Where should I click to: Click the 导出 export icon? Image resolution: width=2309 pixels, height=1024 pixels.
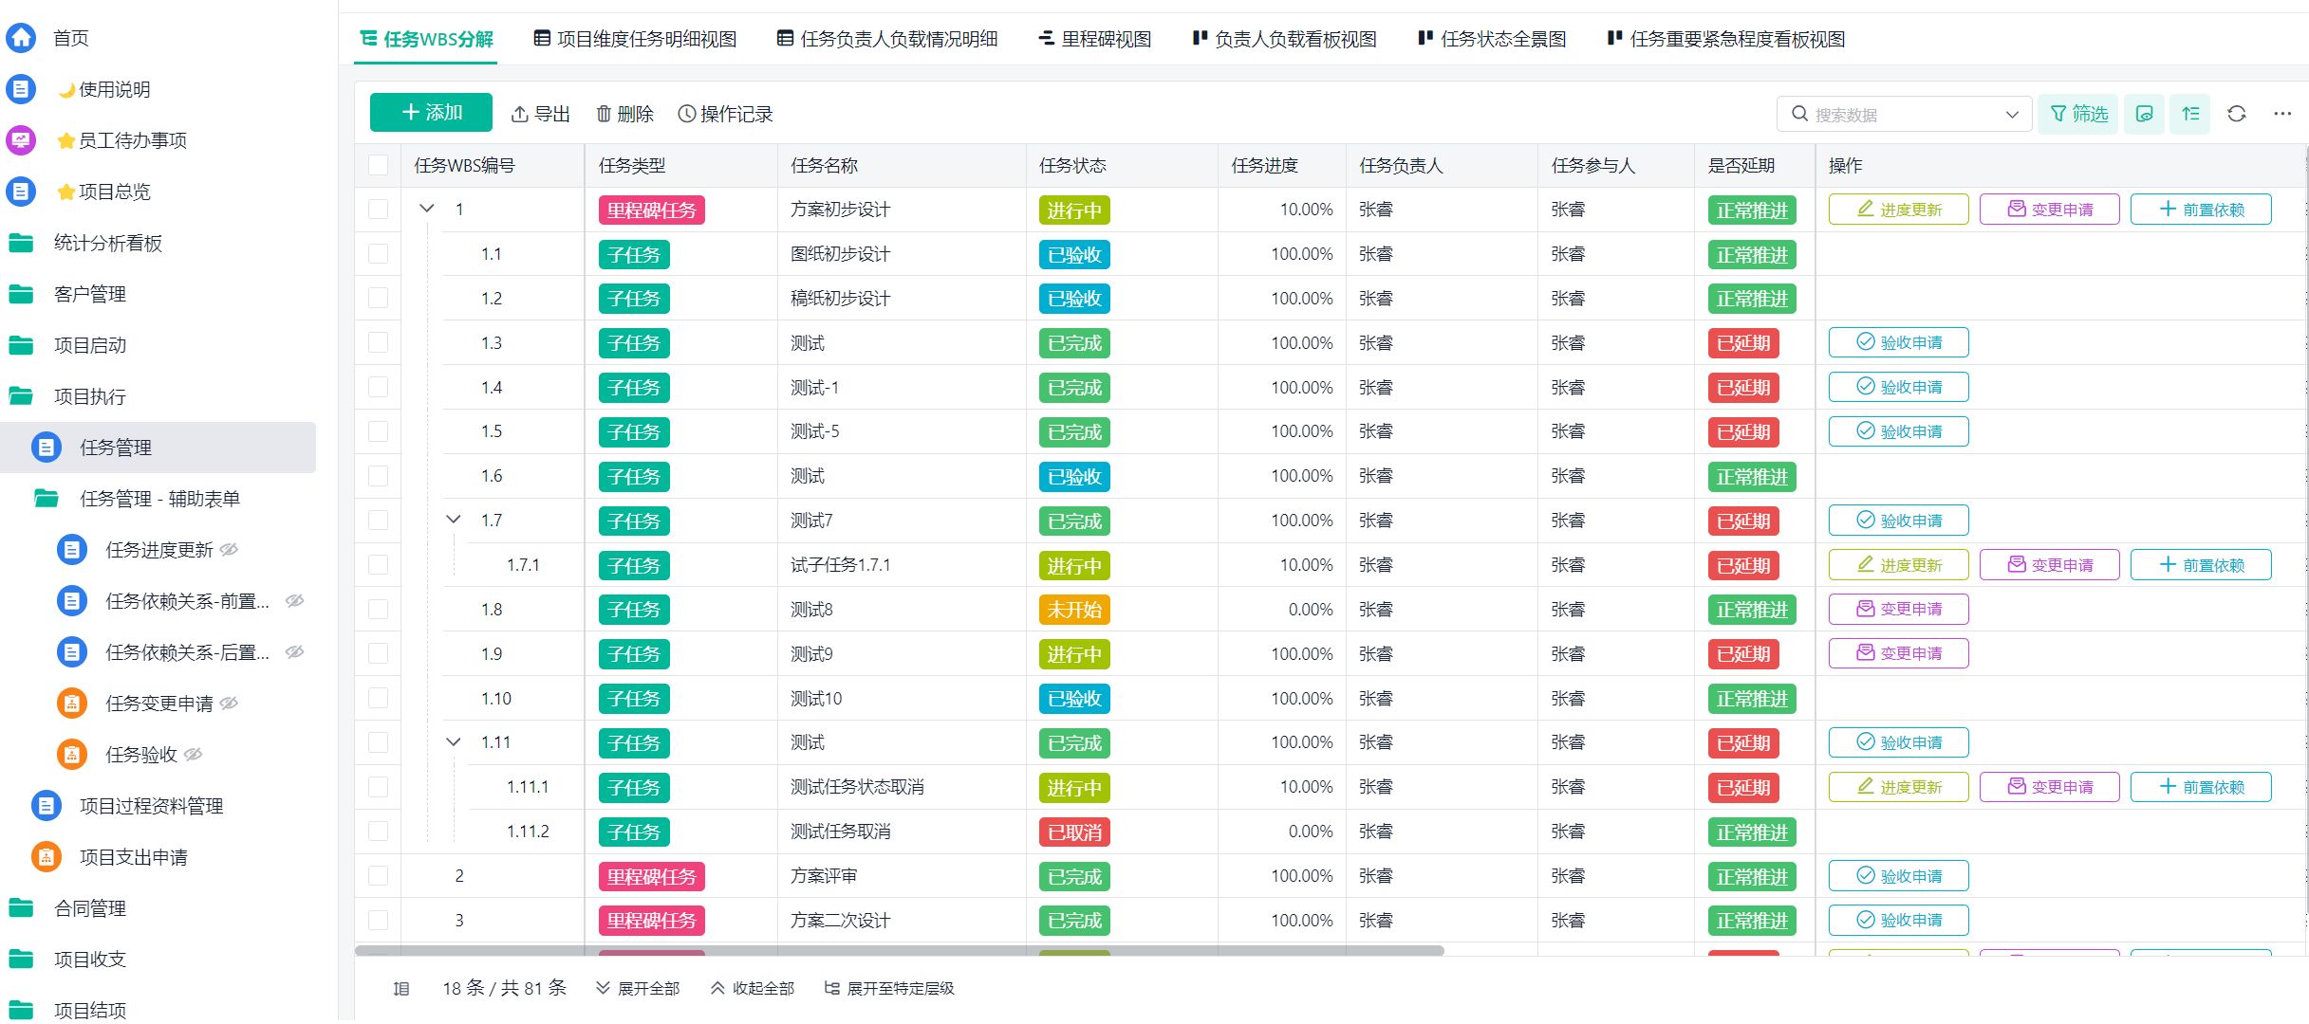point(520,114)
